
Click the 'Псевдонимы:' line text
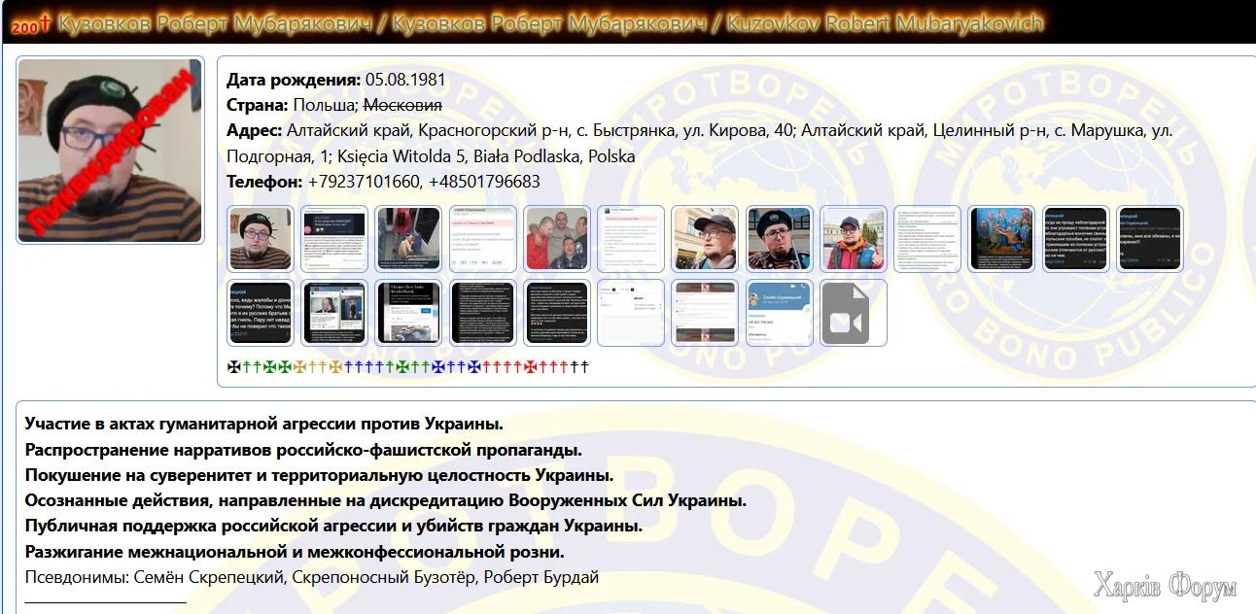[x=311, y=577]
